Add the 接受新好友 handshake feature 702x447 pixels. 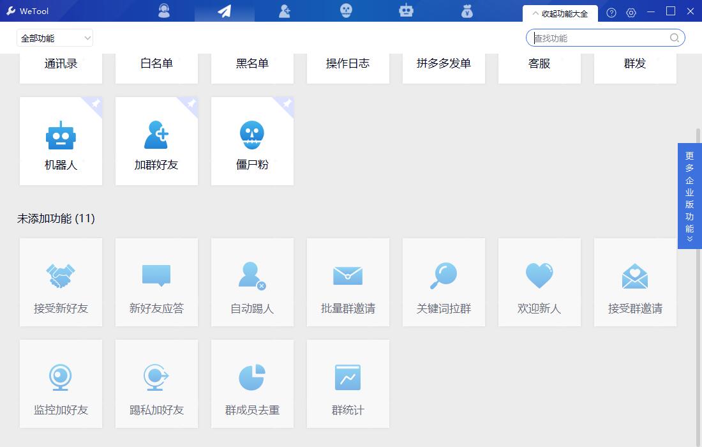(x=61, y=283)
